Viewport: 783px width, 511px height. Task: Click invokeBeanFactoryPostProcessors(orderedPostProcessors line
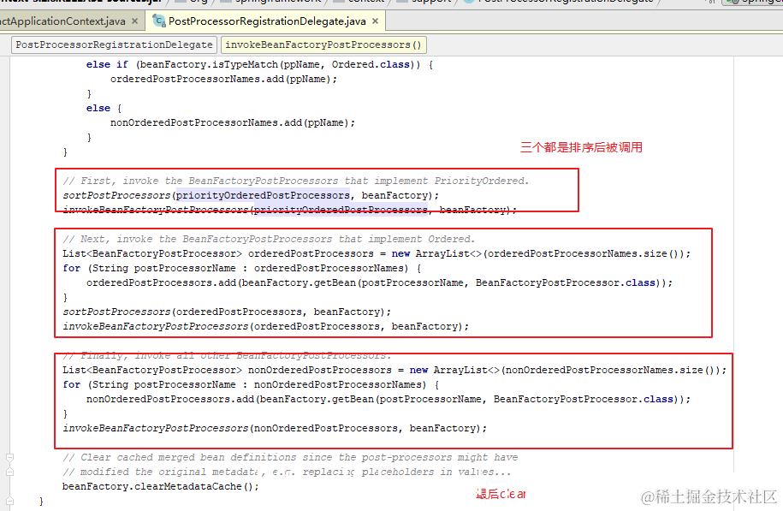click(265, 326)
